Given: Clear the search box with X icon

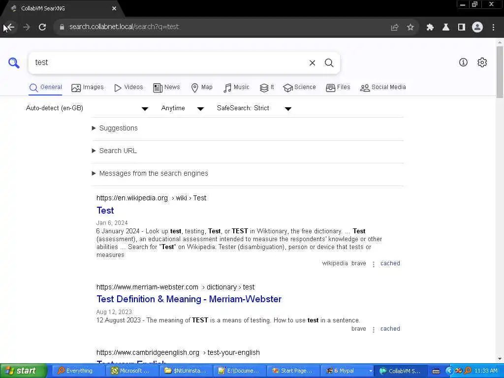Looking at the screenshot, I should pos(312,63).
